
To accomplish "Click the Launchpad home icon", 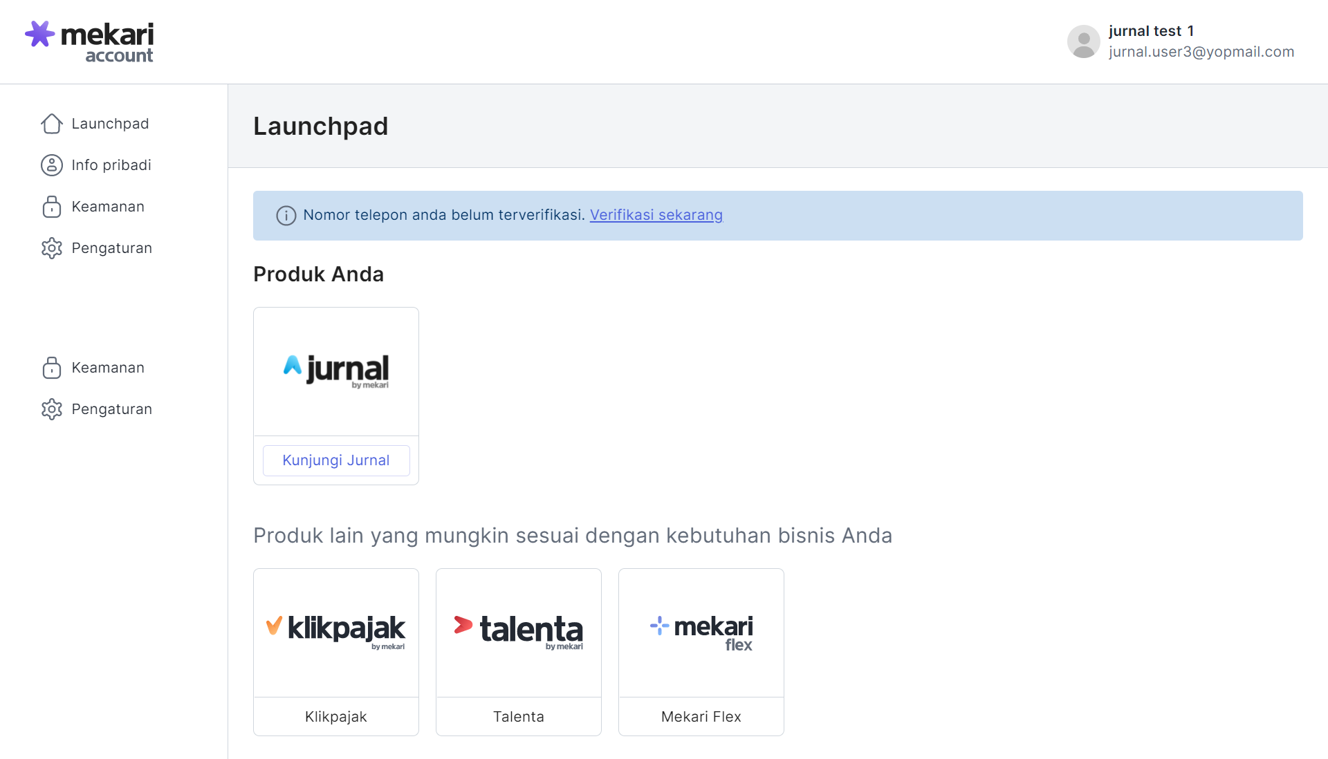I will [52, 124].
